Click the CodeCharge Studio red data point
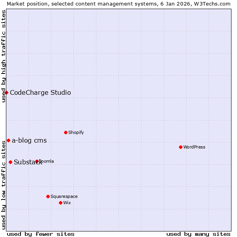This screenshot has height=237, width=237. (6, 92)
